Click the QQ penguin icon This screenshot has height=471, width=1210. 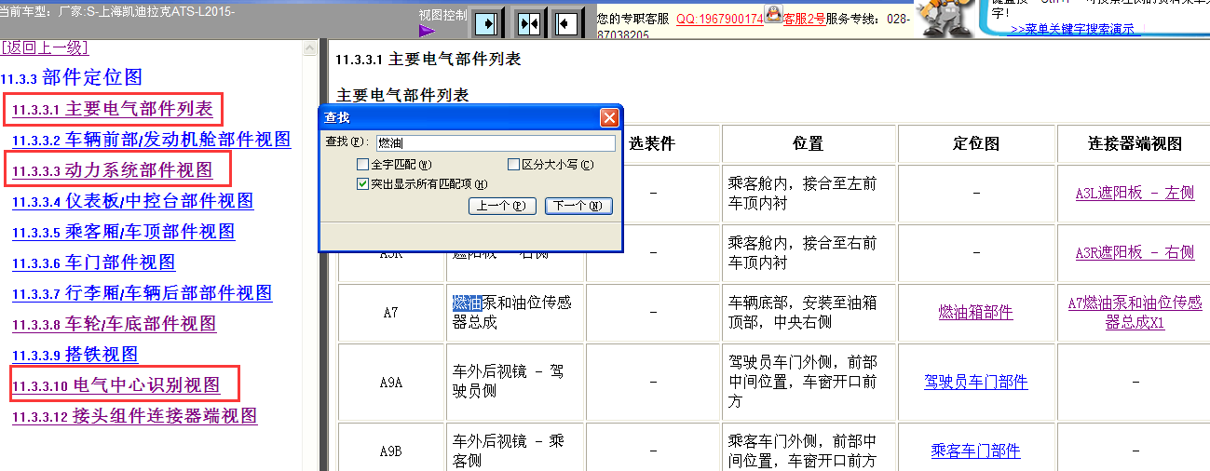(773, 12)
